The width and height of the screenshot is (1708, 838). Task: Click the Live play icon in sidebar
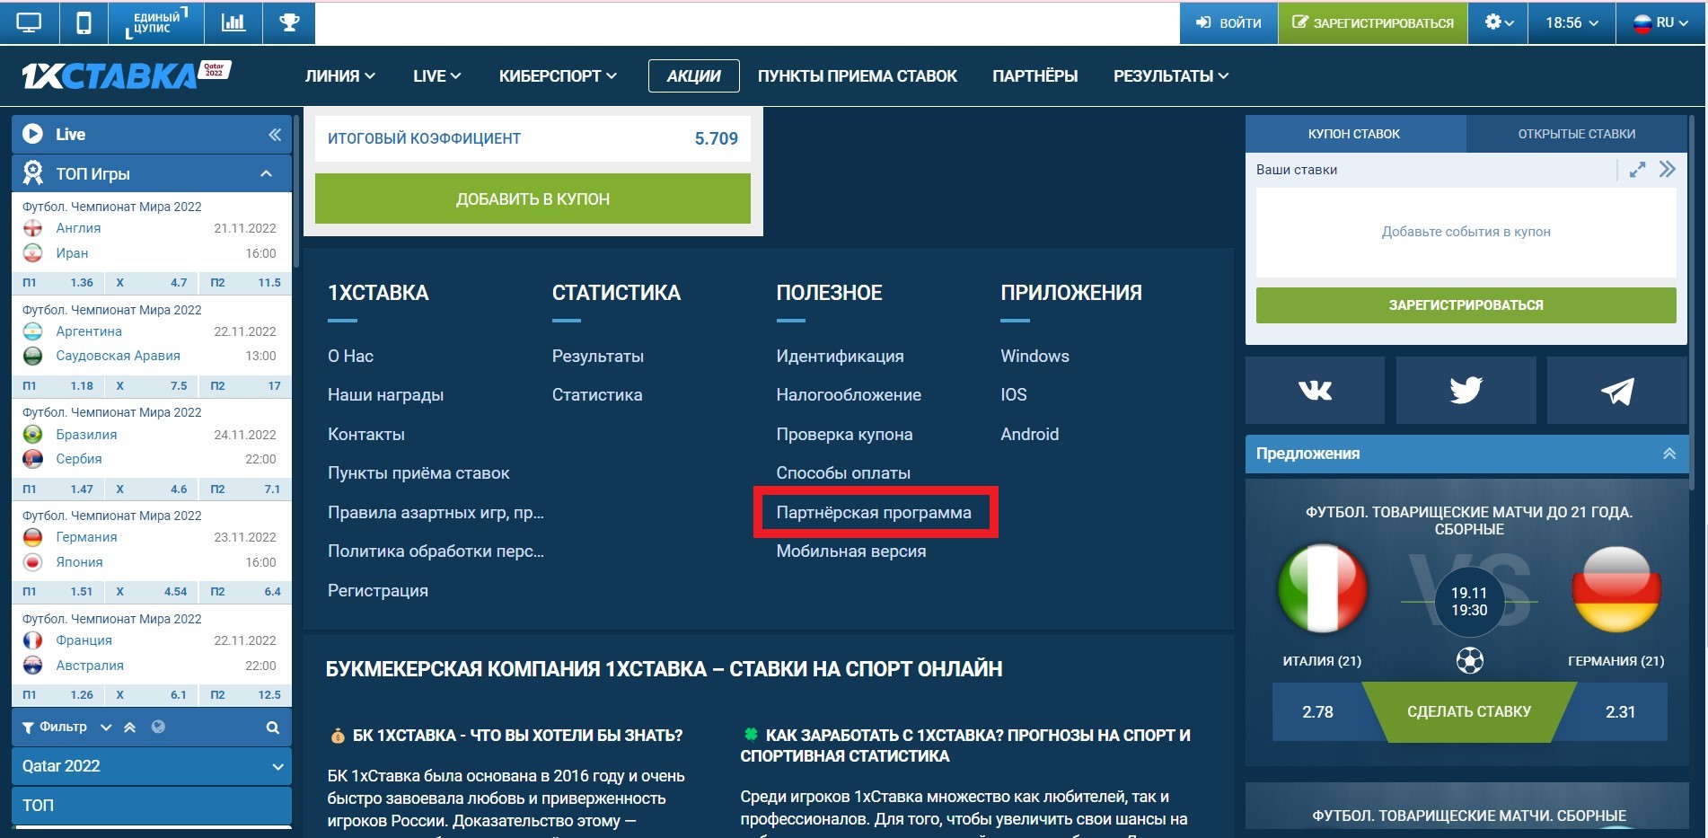(32, 134)
